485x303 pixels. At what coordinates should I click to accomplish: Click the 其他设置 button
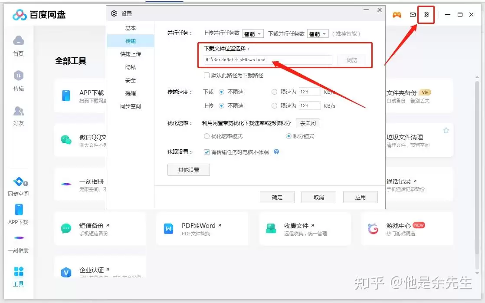click(189, 170)
